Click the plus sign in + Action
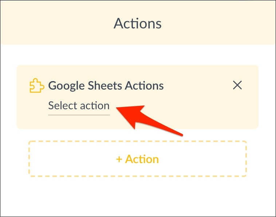This screenshot has height=217, width=276. (x=119, y=159)
